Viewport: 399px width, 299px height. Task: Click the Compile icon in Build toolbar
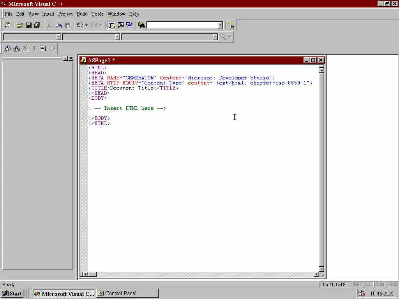(7, 49)
